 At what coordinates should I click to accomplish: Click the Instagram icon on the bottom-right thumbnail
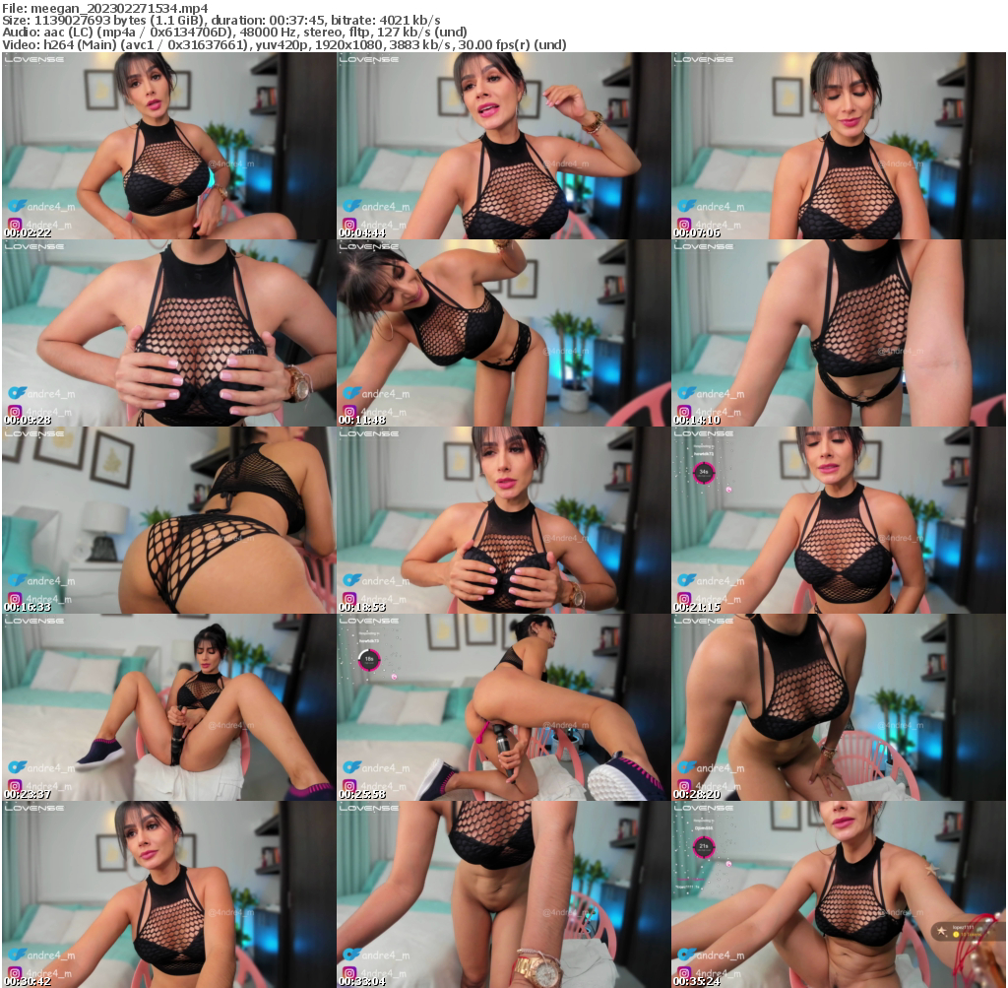point(686,971)
